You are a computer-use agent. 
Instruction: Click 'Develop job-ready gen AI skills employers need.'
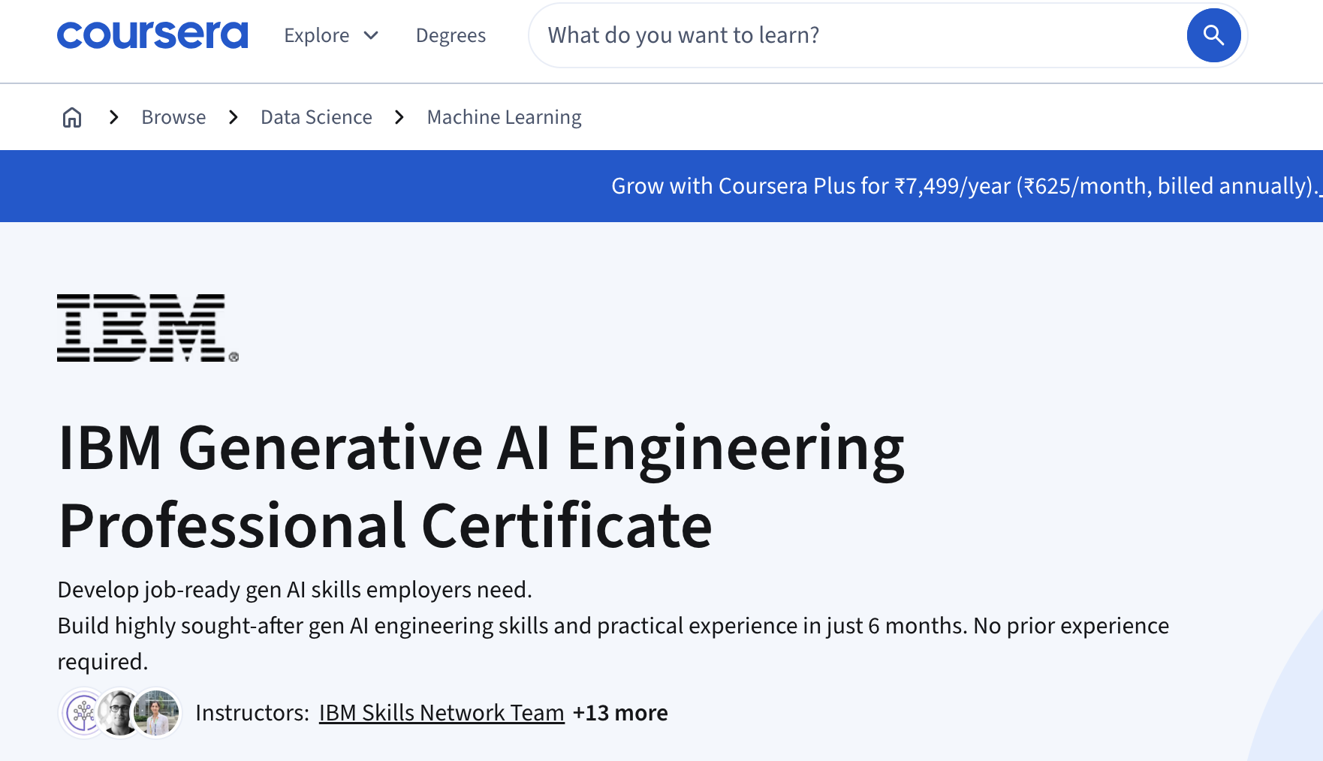294,590
